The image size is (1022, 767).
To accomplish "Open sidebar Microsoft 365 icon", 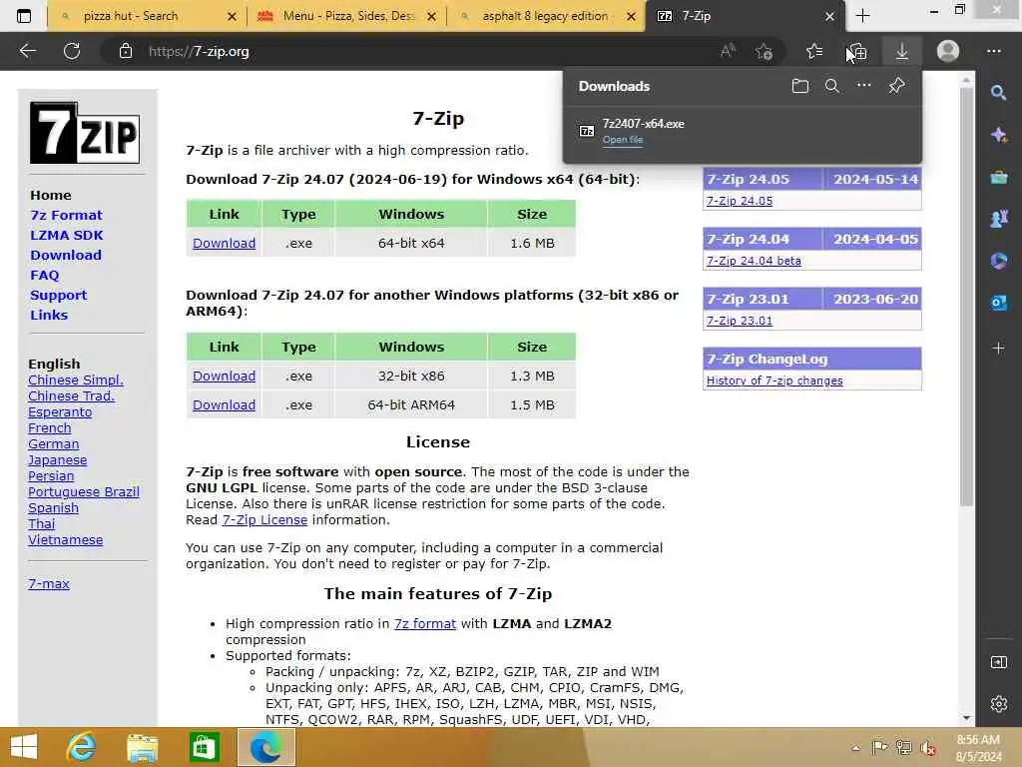I will pos(998,261).
